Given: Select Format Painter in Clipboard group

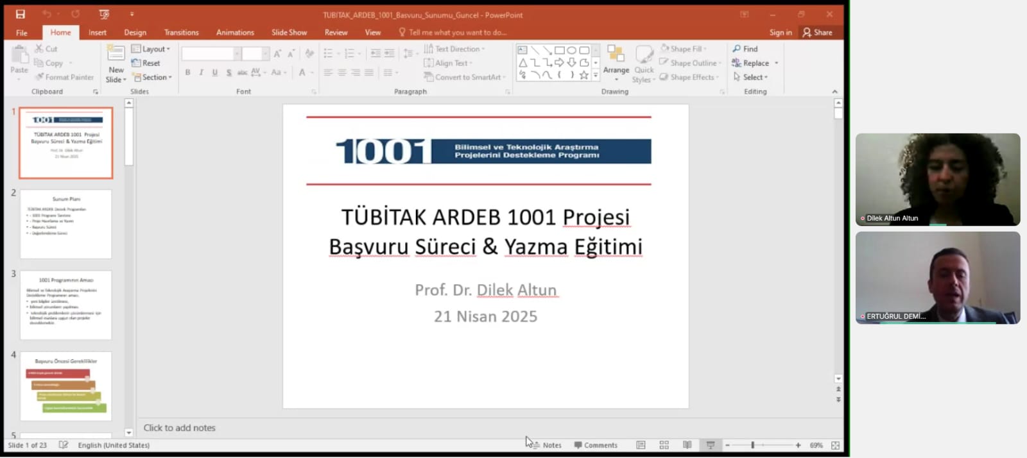Looking at the screenshot, I should [64, 77].
